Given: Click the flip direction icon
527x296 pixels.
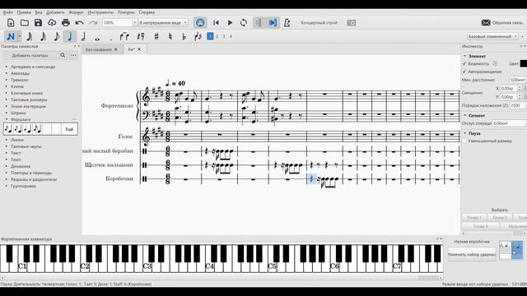Looking at the screenshot, I should click(198, 36).
